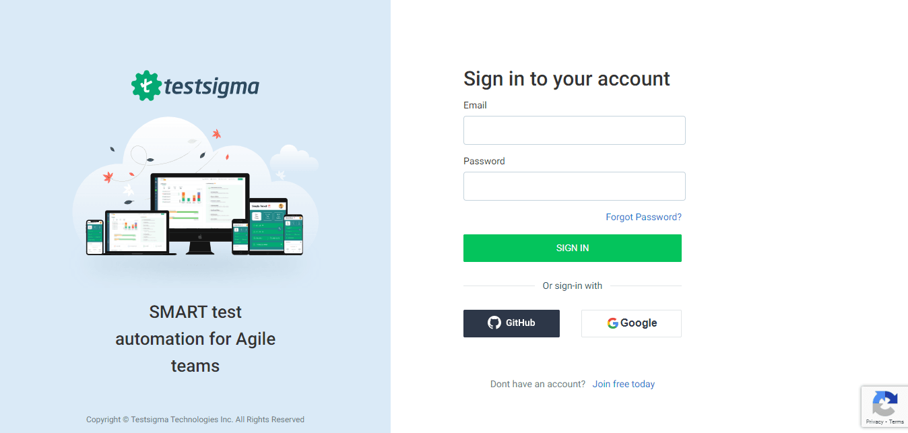Sign in with the GitHub button
This screenshot has height=433, width=908.
(x=511, y=323)
